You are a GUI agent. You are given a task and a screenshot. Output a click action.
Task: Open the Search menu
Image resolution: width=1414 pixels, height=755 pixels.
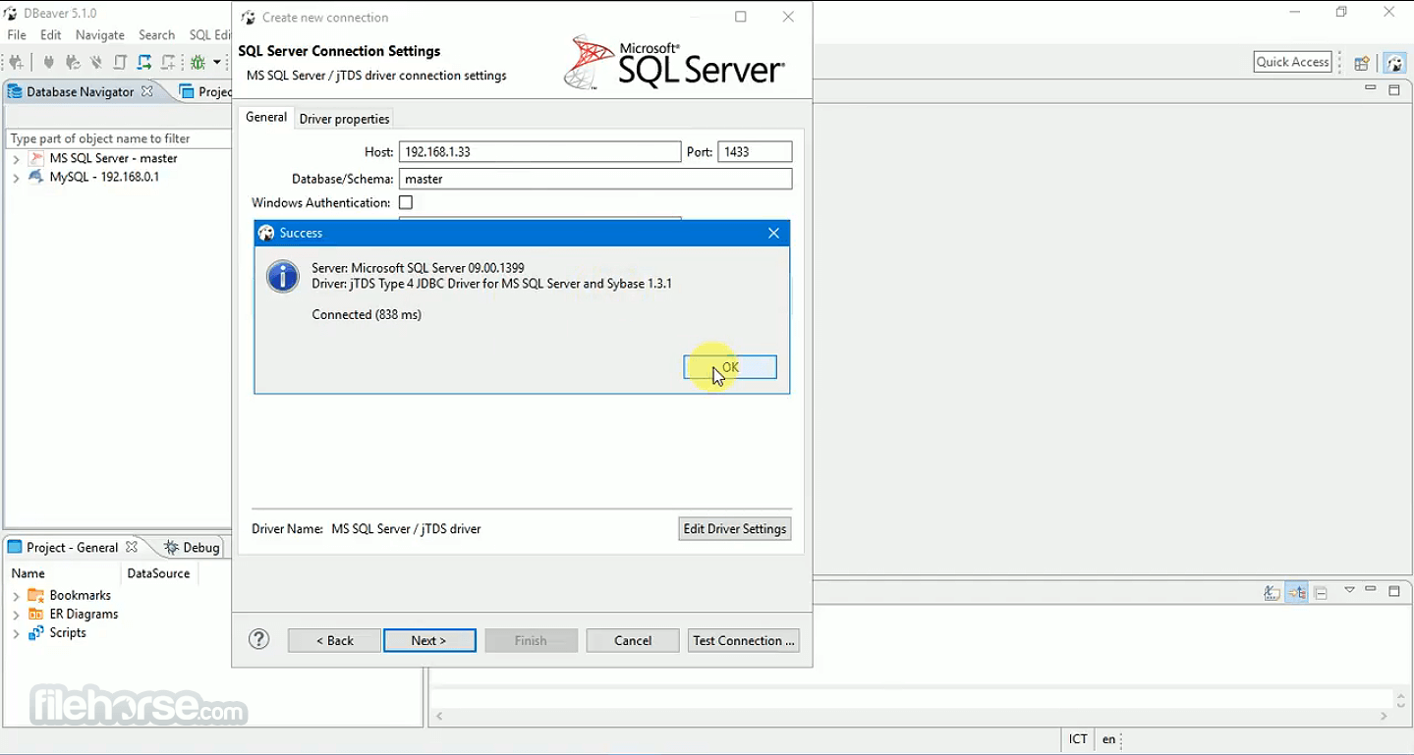click(156, 35)
